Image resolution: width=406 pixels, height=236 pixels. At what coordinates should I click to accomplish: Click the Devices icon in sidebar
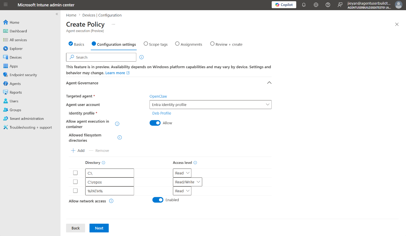click(6, 57)
